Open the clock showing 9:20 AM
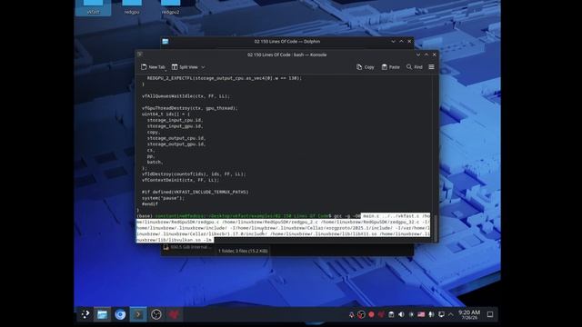Screen dimensions: 582x327 (x=469, y=314)
